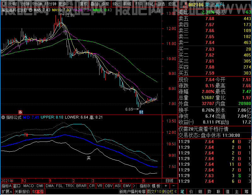Click 标记 mark button
The height and width of the screenshot is (195, 252).
(149, 4)
